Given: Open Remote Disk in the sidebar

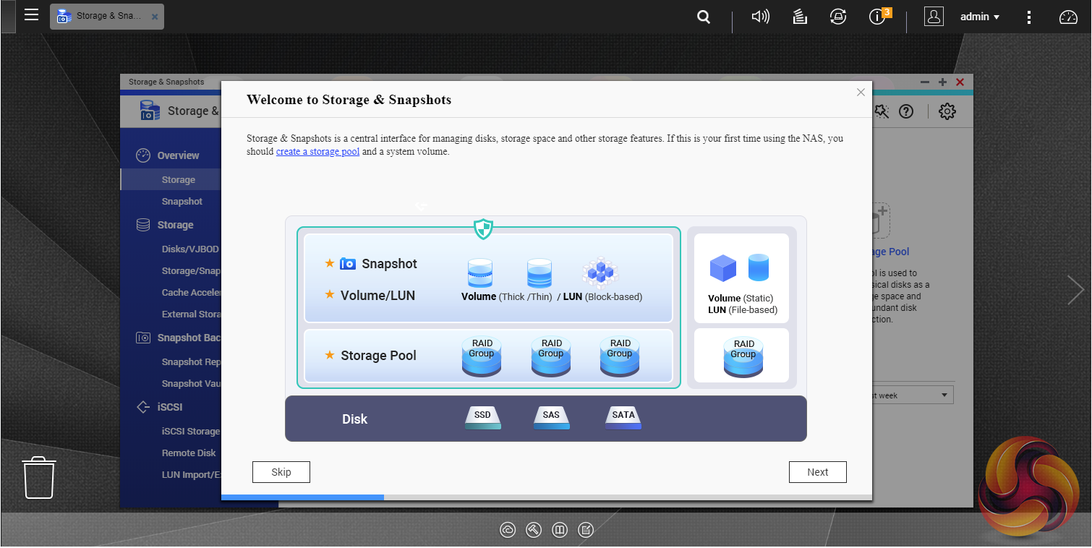Looking at the screenshot, I should 189,453.
